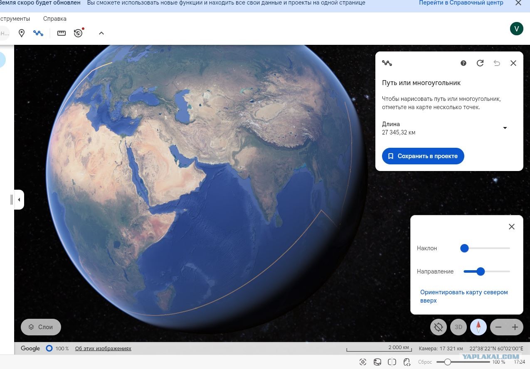Click the redo/restart circular arrow in path panel
This screenshot has width=530, height=369.
(480, 63)
